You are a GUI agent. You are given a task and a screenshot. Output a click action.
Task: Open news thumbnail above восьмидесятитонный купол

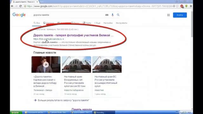107,65
